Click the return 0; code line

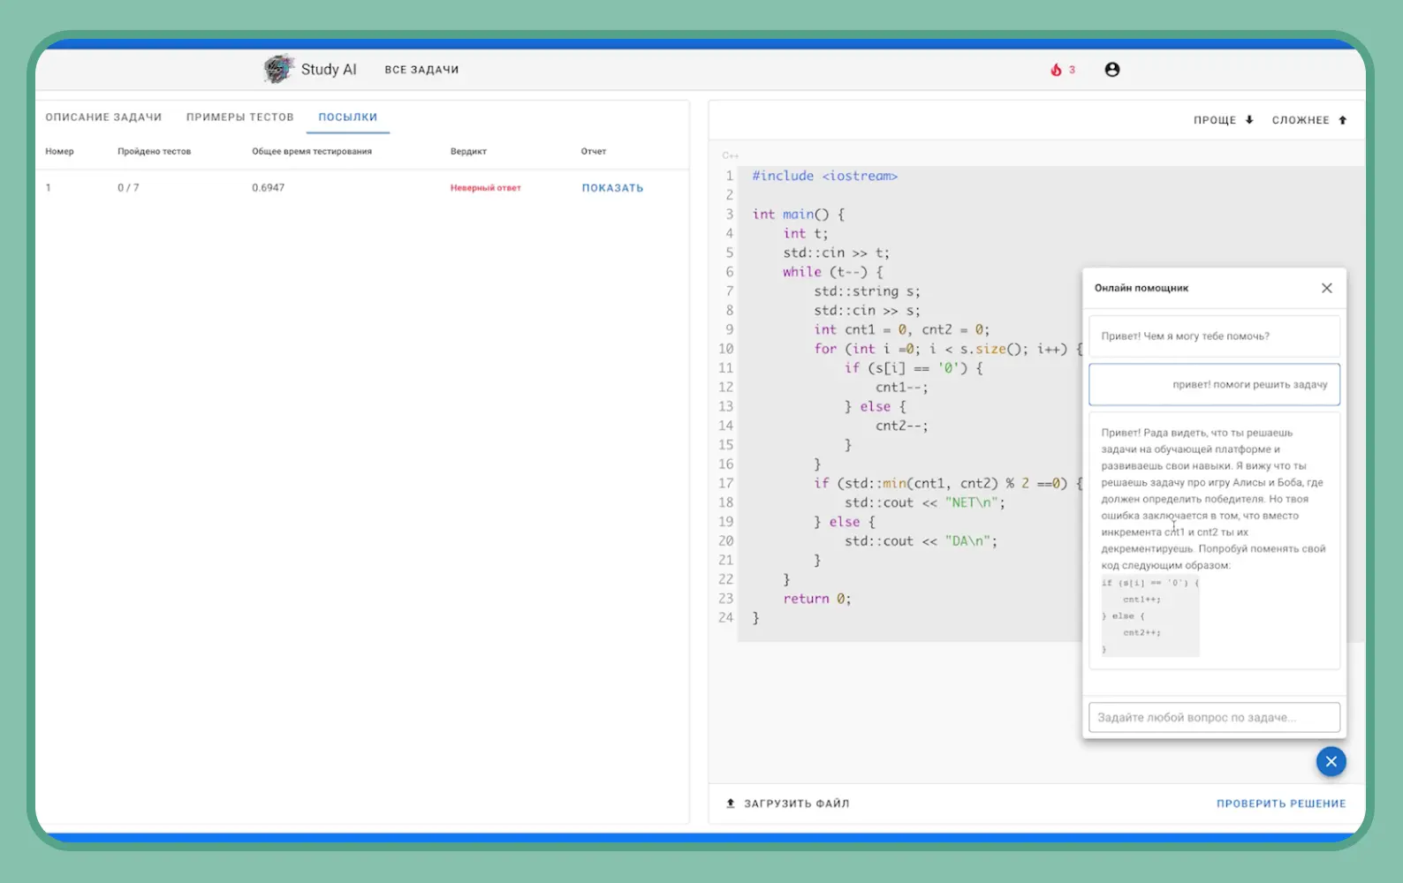pyautogui.click(x=816, y=599)
